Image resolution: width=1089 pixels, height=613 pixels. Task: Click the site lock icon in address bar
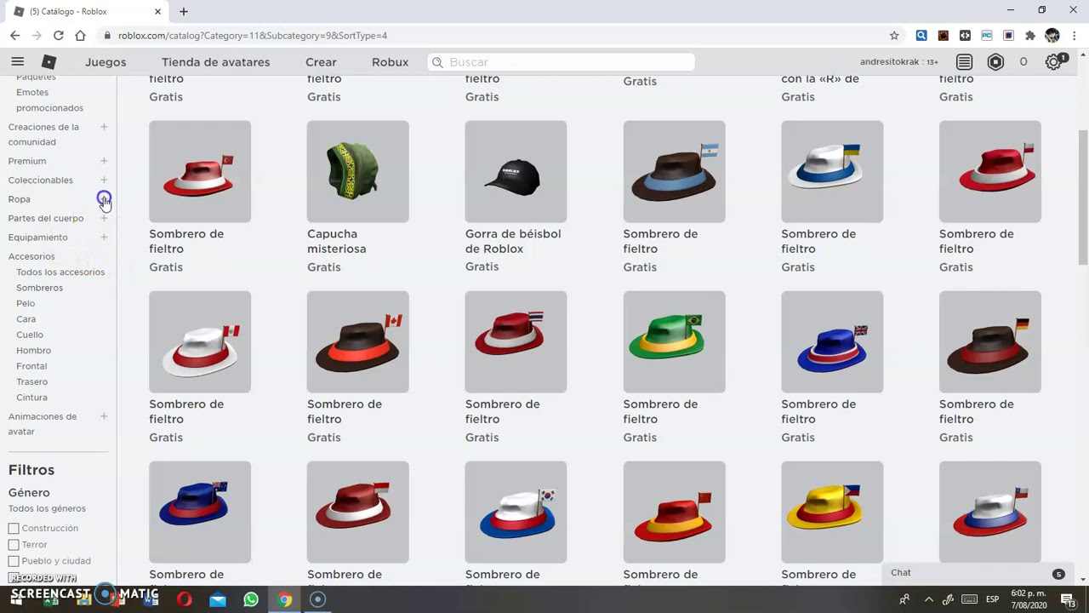click(107, 36)
